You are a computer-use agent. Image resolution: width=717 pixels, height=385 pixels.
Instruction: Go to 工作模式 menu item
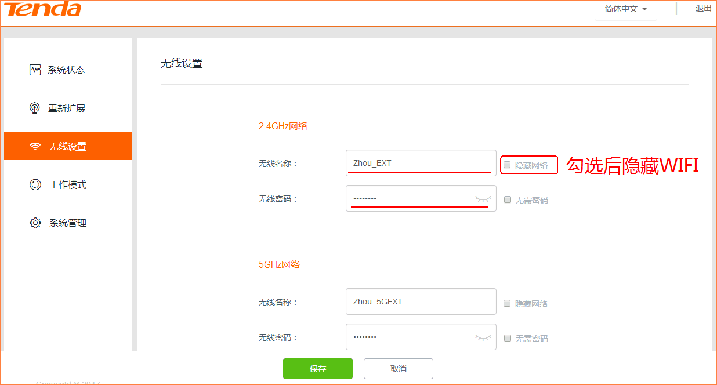coord(67,184)
